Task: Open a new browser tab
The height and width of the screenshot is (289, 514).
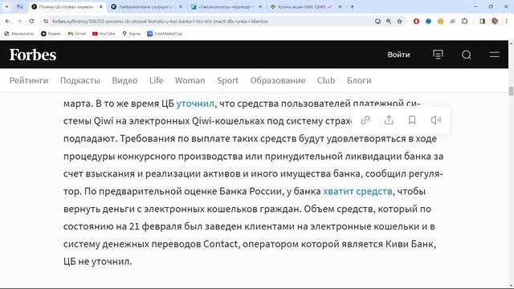Action: pyautogui.click(x=352, y=6)
